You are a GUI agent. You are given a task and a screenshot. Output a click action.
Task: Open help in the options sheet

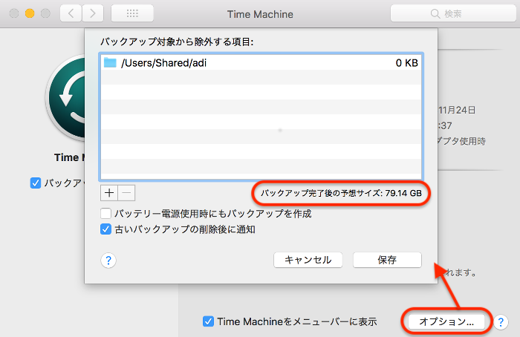[108, 261]
